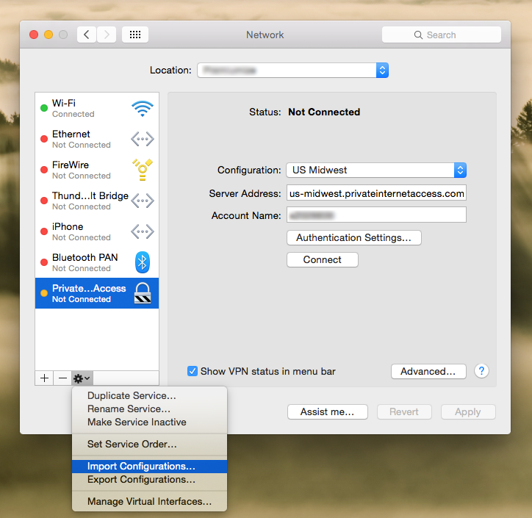
Task: Show all preferences with the grid button
Action: click(135, 35)
